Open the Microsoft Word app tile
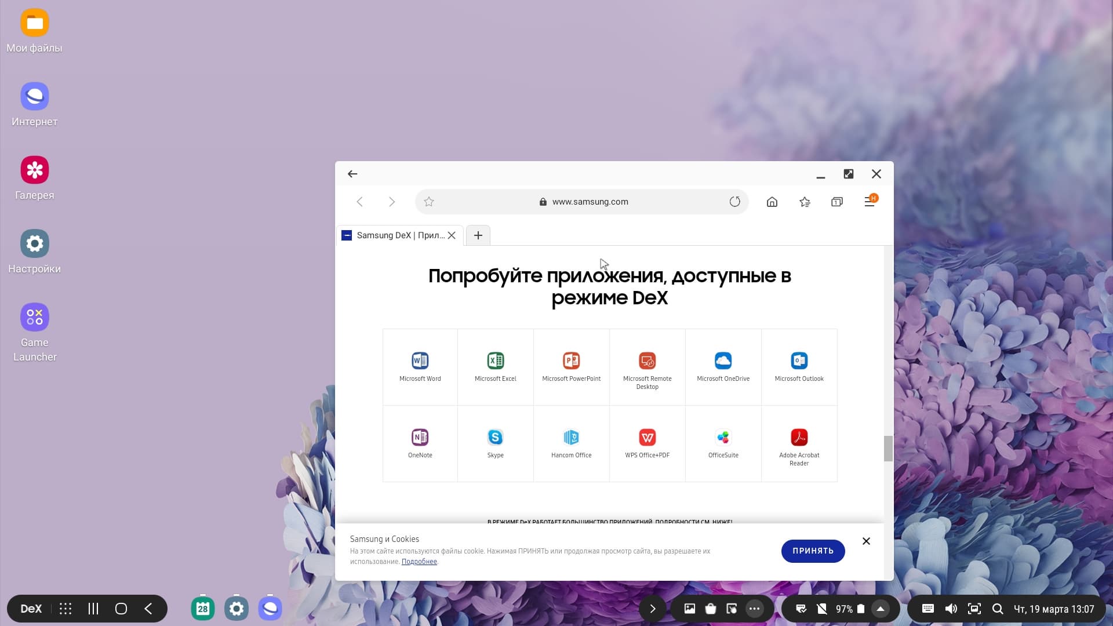Screen dimensions: 1113x626 [x=420, y=366]
